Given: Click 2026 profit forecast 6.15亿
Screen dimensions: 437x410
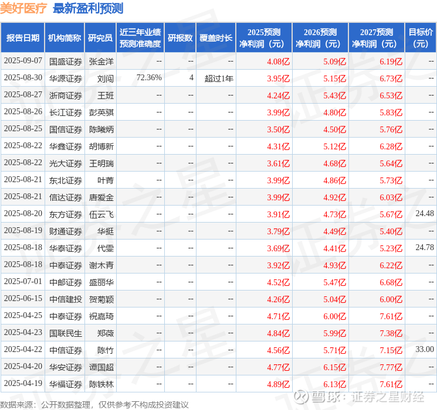Looking at the screenshot, I should [x=334, y=367].
